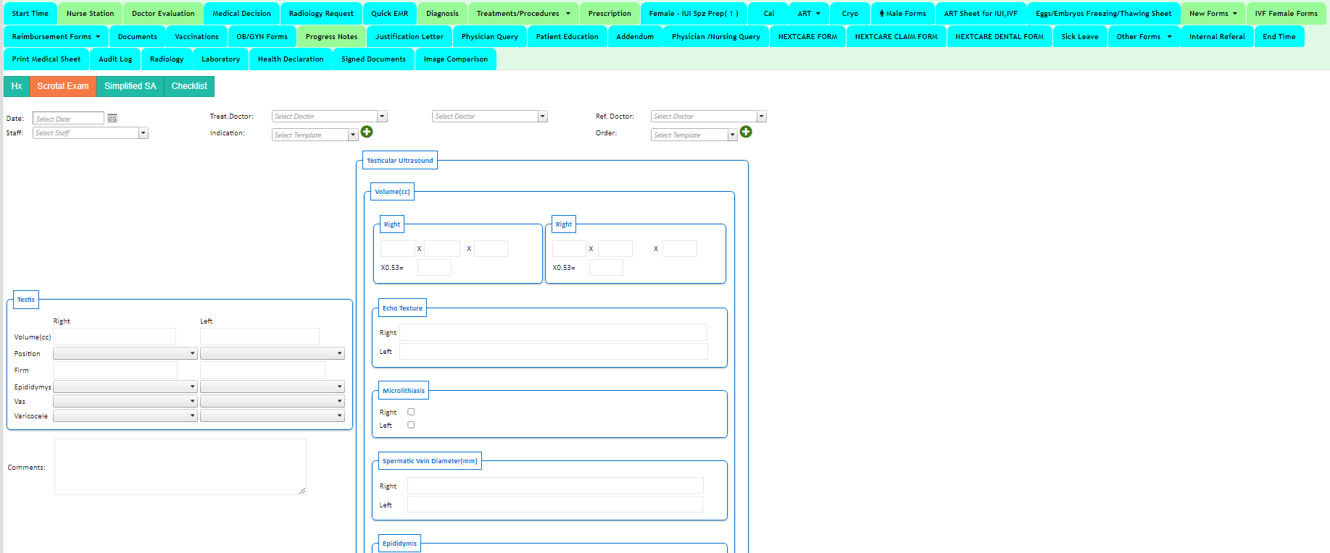Open the Laboratory tab
This screenshot has width=1330, height=553.
pyautogui.click(x=220, y=59)
